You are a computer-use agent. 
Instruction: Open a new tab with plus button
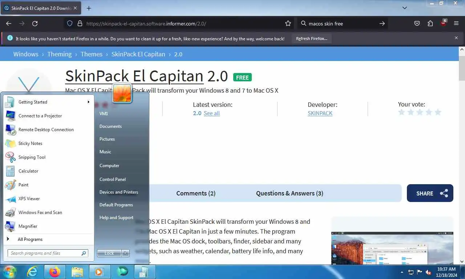point(89,8)
